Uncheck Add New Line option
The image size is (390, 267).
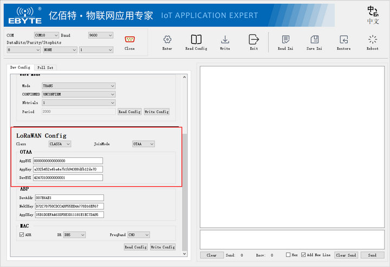coord(303,255)
